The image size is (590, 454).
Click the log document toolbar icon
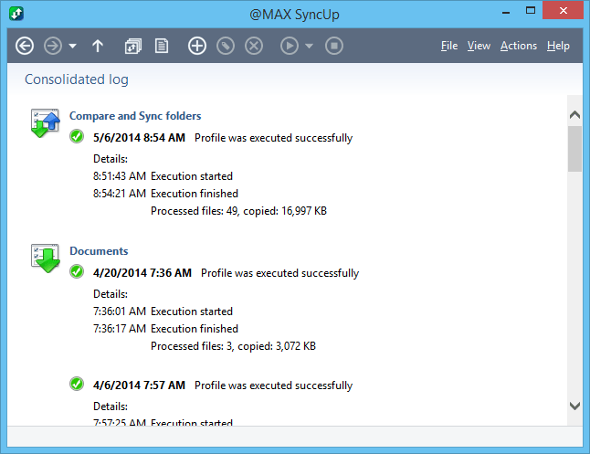click(x=162, y=46)
